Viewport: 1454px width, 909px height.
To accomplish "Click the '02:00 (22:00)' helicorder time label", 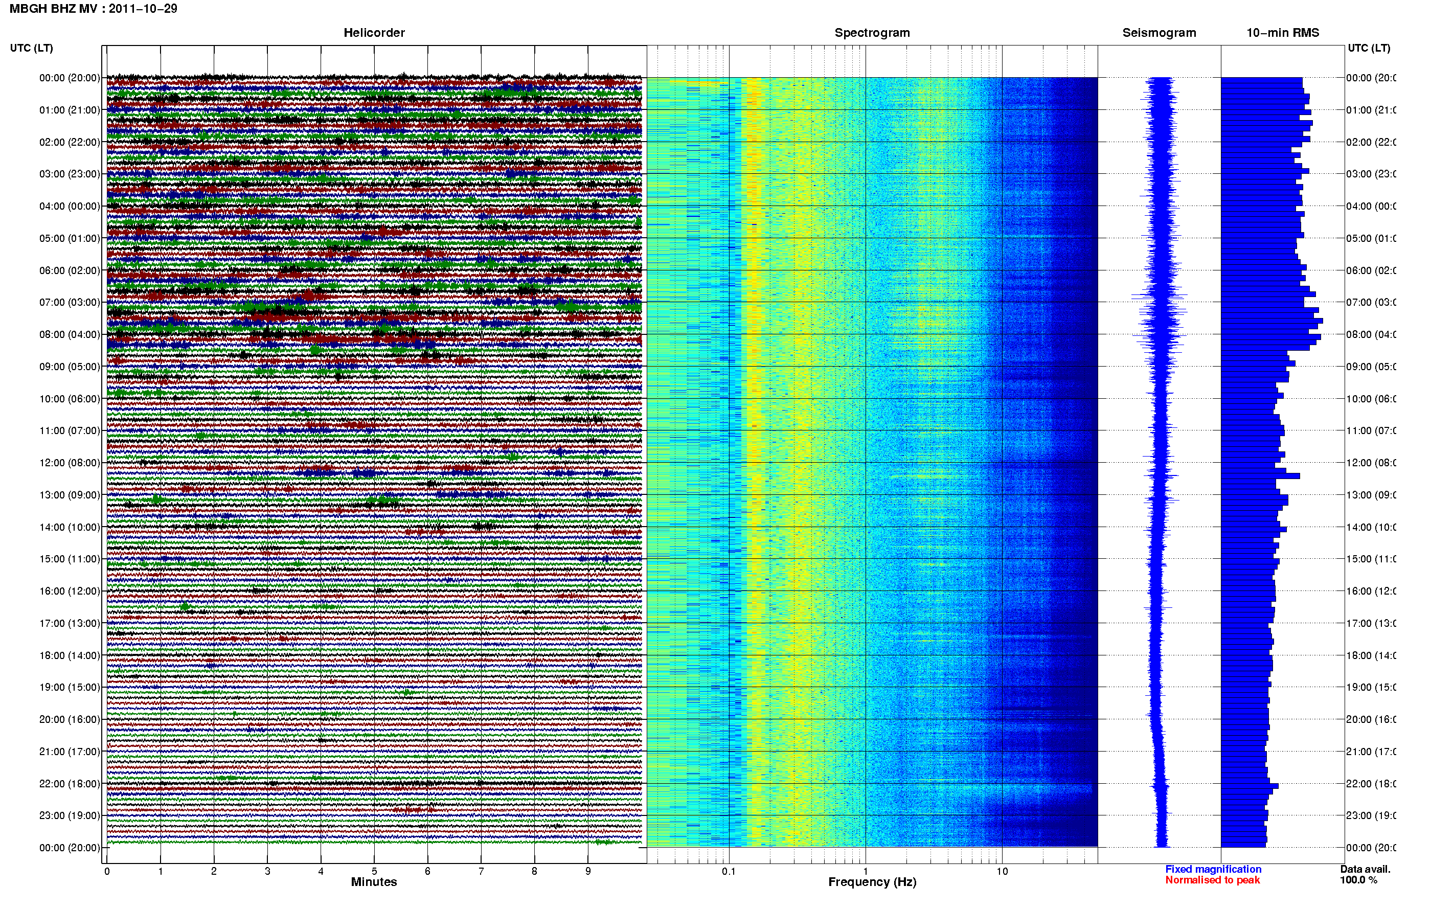I will [x=70, y=142].
